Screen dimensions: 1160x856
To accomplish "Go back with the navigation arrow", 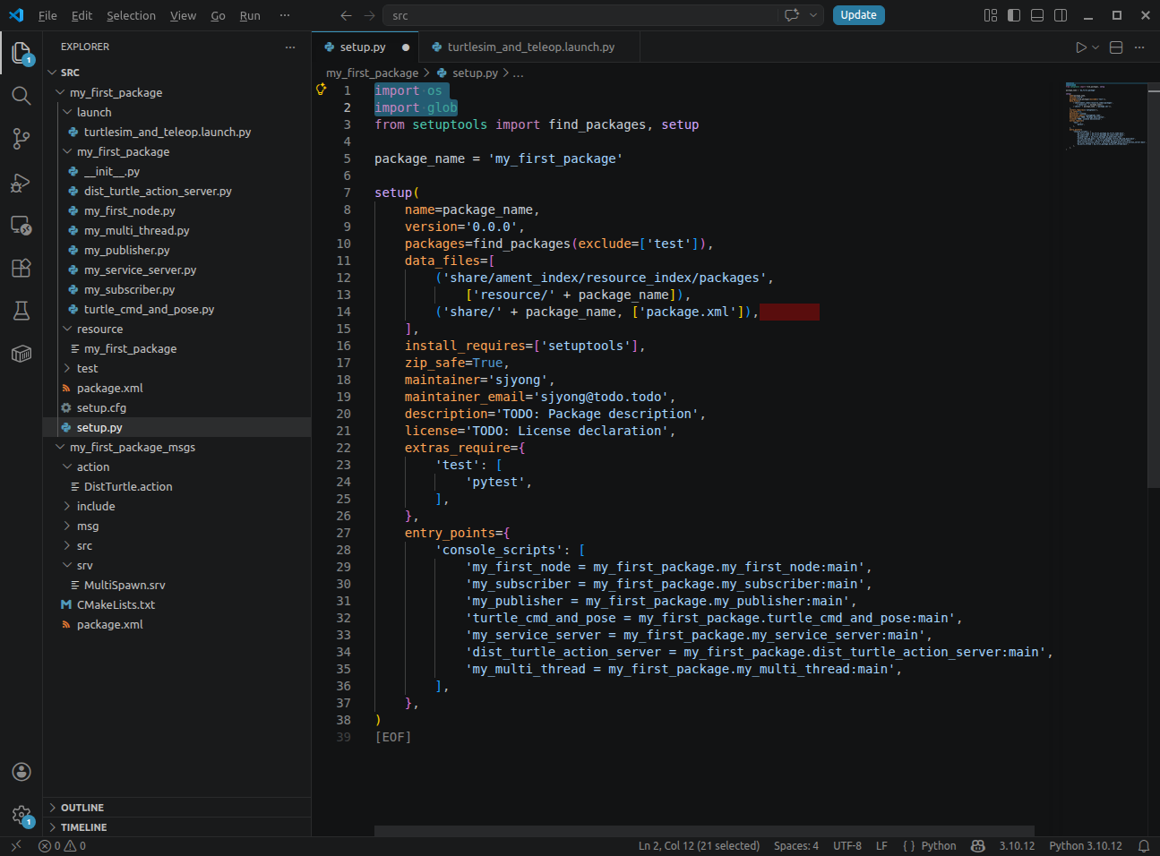I will (x=347, y=15).
